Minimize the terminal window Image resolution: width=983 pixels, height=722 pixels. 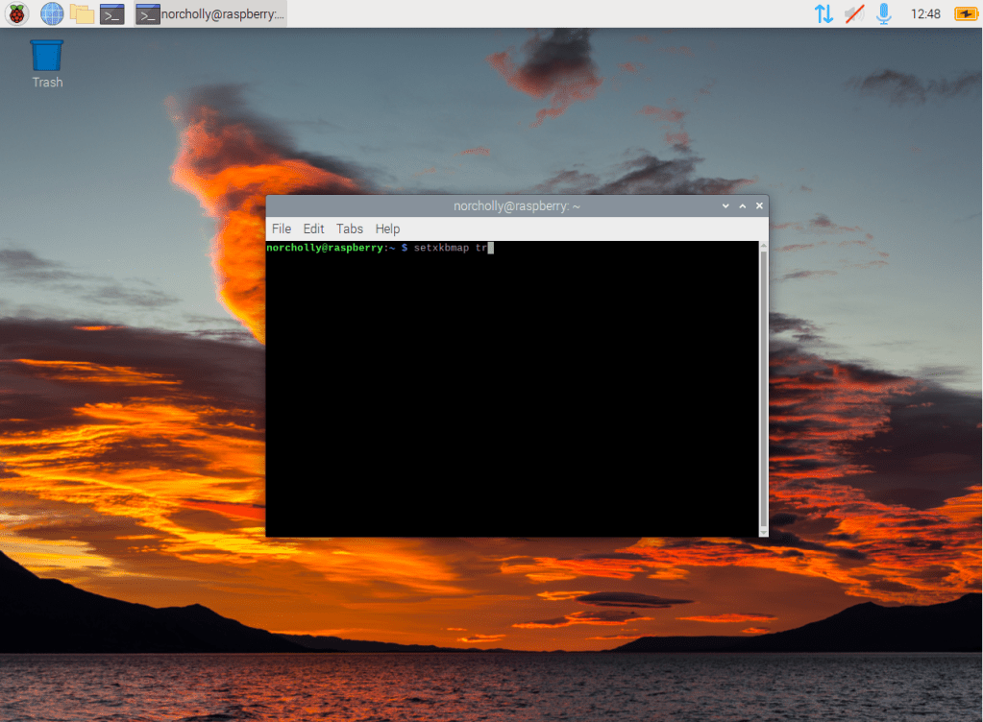(x=725, y=205)
